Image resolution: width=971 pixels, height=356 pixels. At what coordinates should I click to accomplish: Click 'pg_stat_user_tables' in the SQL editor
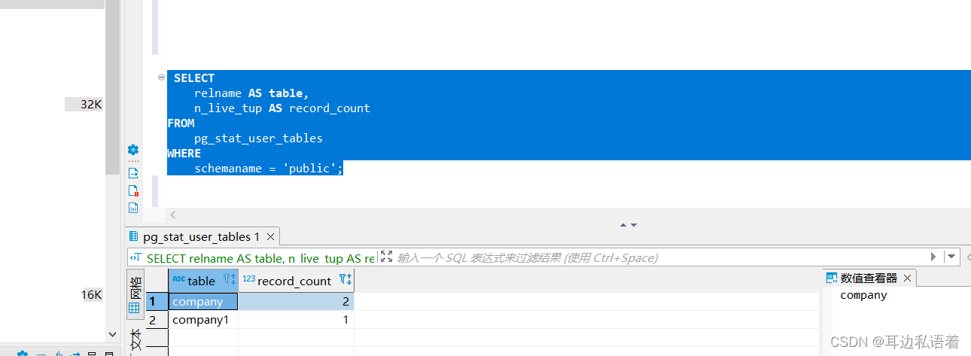pyautogui.click(x=258, y=138)
